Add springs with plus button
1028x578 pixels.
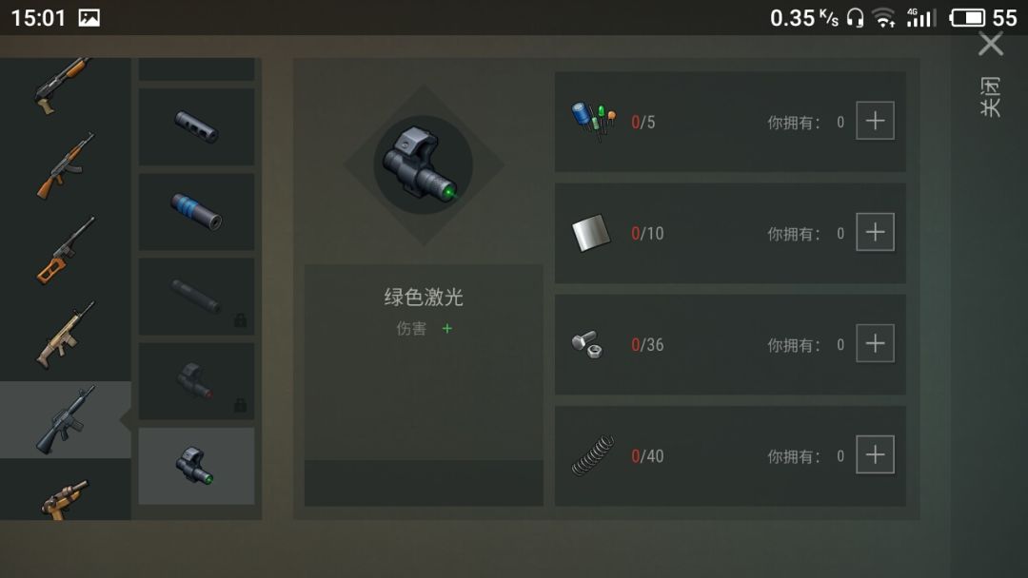[876, 454]
